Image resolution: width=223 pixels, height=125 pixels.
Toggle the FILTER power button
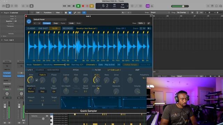click(x=93, y=70)
